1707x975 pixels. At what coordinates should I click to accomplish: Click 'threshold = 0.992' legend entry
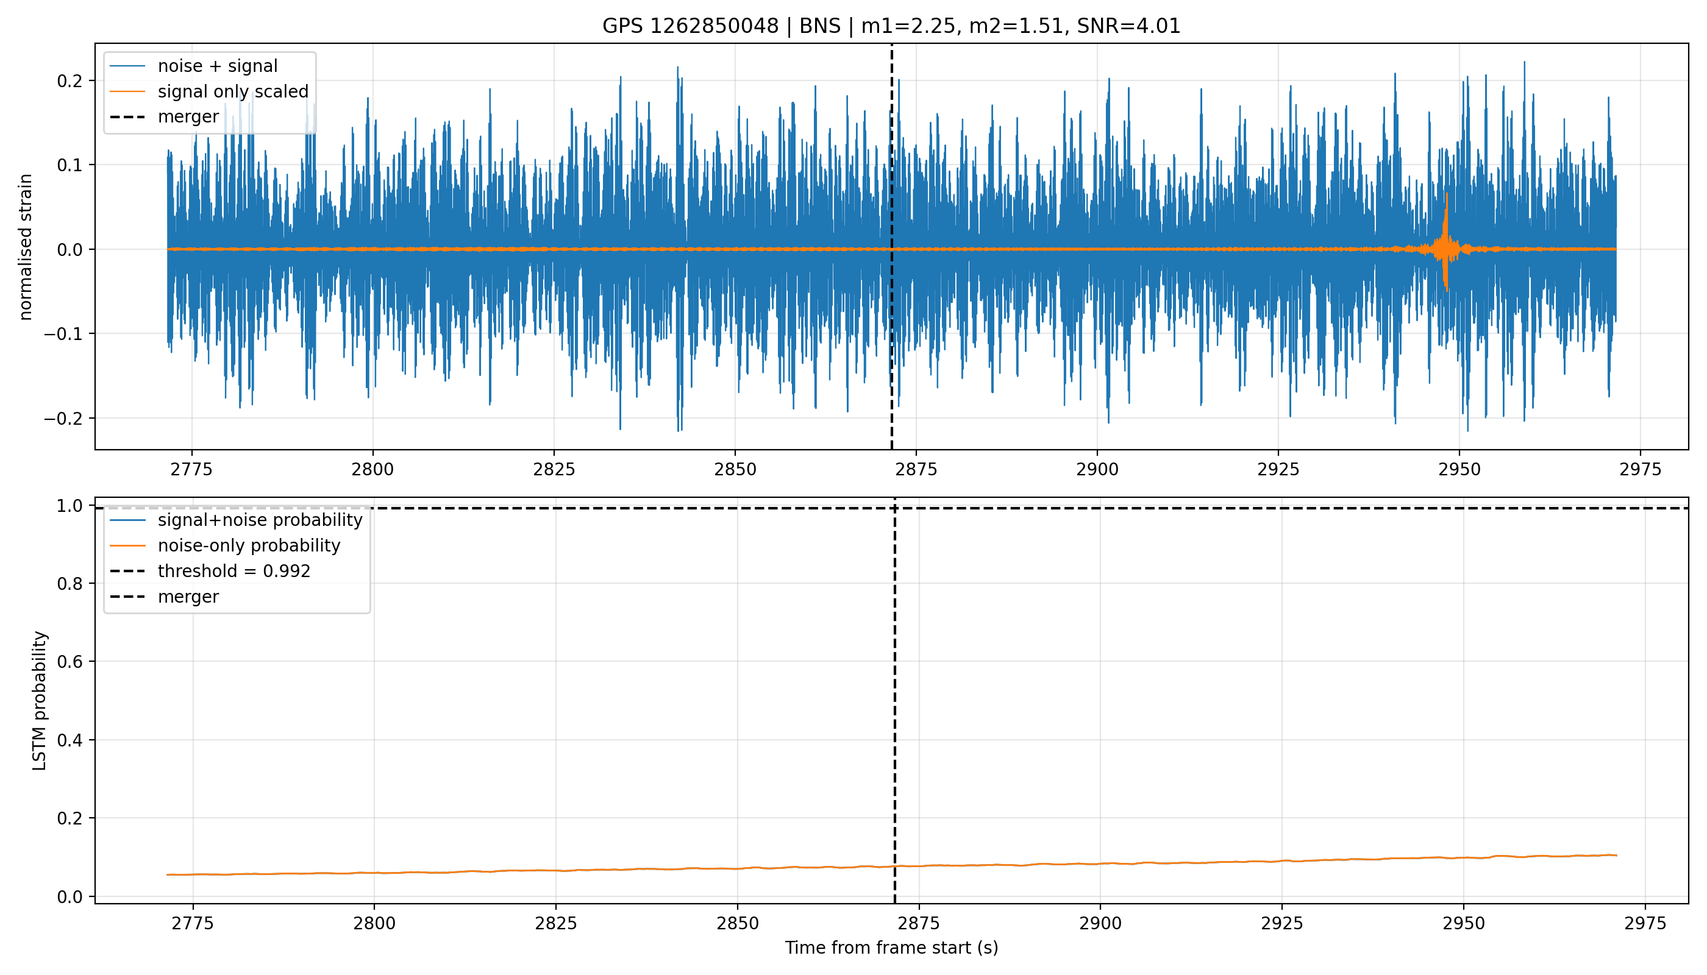(210, 571)
